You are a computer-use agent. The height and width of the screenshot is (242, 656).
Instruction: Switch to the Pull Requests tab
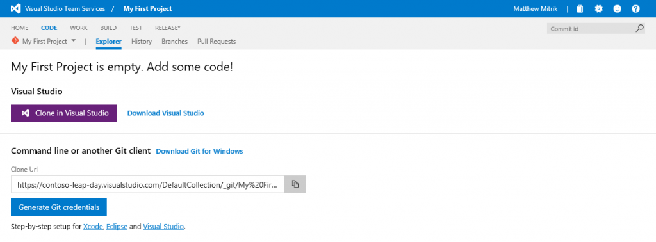[x=217, y=42]
